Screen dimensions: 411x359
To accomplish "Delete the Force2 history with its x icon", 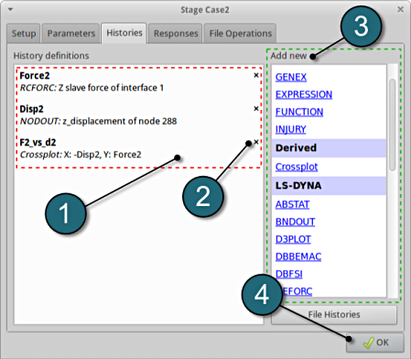I will pos(256,75).
